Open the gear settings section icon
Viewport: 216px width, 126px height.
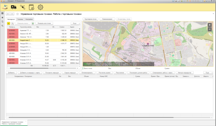point(40,7)
